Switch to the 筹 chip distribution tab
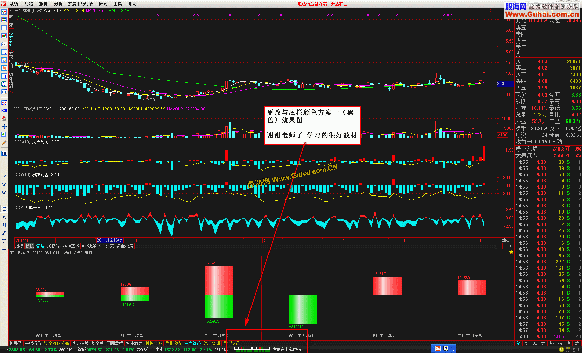The image size is (582, 353). [577, 343]
